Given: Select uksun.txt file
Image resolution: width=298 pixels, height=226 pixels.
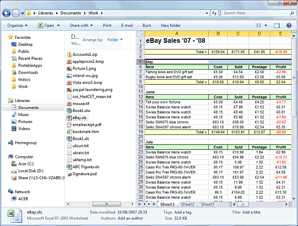Looking at the screenshot, I should pos(80,146).
